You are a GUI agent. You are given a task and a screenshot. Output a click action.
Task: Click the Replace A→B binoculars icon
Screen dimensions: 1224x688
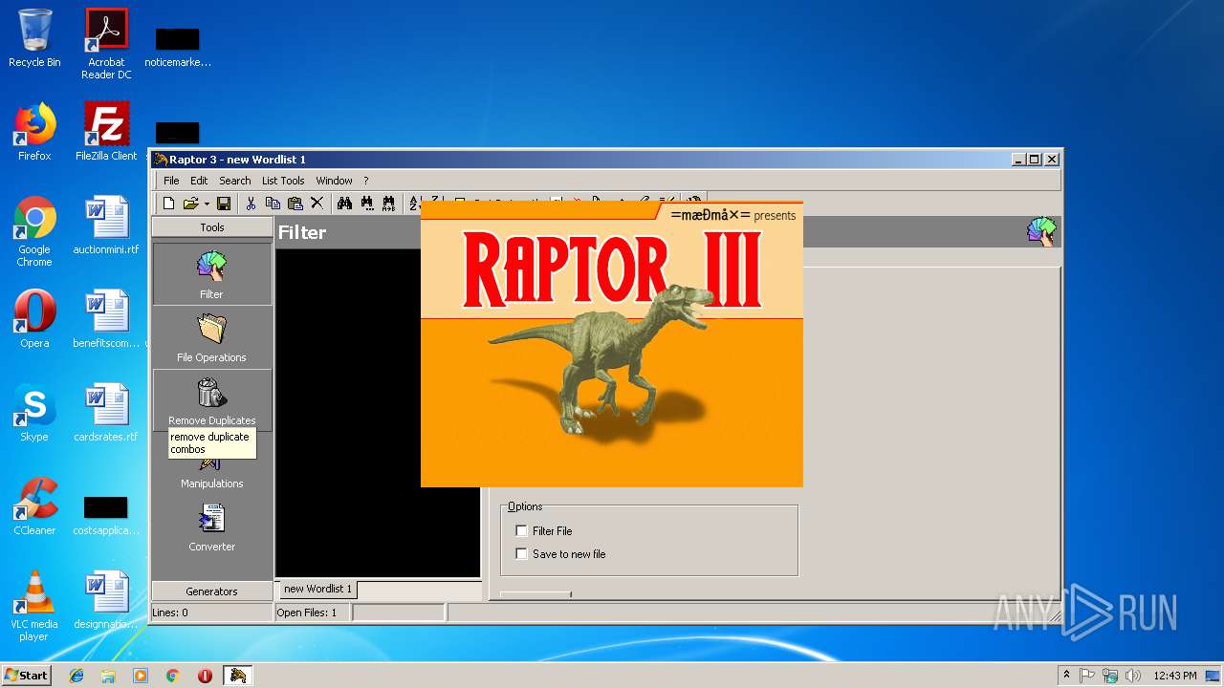(x=388, y=203)
